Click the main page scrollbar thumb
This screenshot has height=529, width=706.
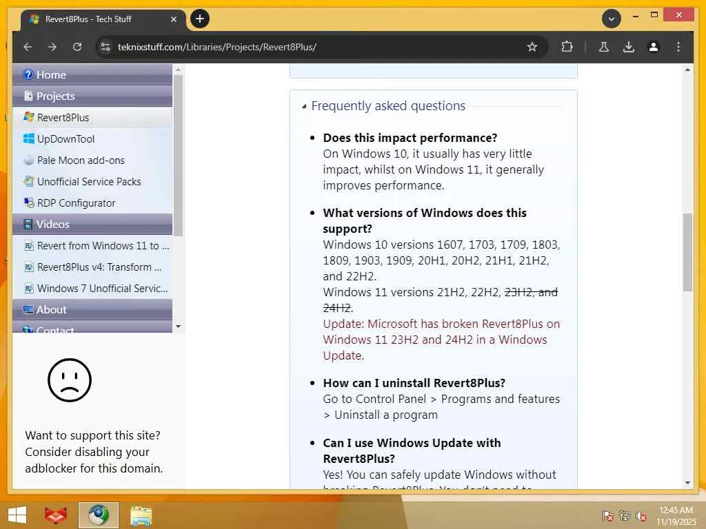687,252
